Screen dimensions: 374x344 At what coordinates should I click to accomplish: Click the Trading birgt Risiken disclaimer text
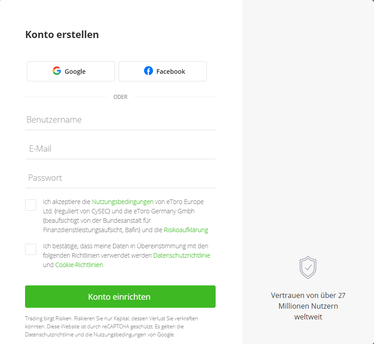tap(111, 326)
